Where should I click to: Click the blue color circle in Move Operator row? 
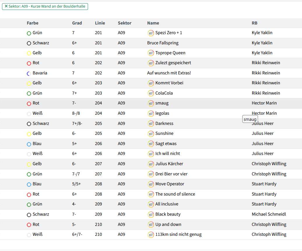click(29, 184)
